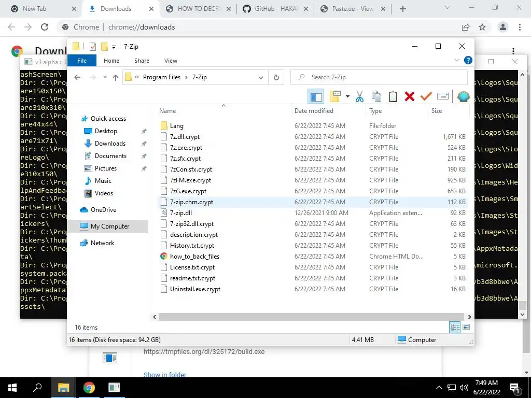Open Pictures in the navigation pane
The width and height of the screenshot is (531, 398).
100,168
